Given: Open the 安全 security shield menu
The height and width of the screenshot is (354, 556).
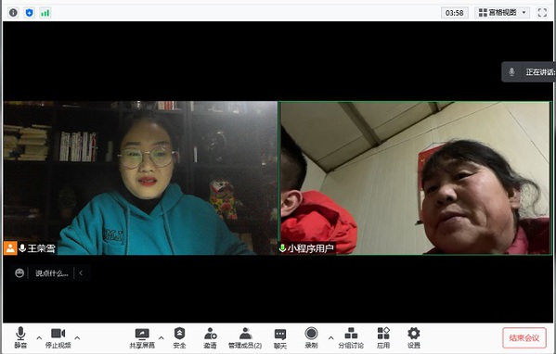Looking at the screenshot, I should 179,337.
